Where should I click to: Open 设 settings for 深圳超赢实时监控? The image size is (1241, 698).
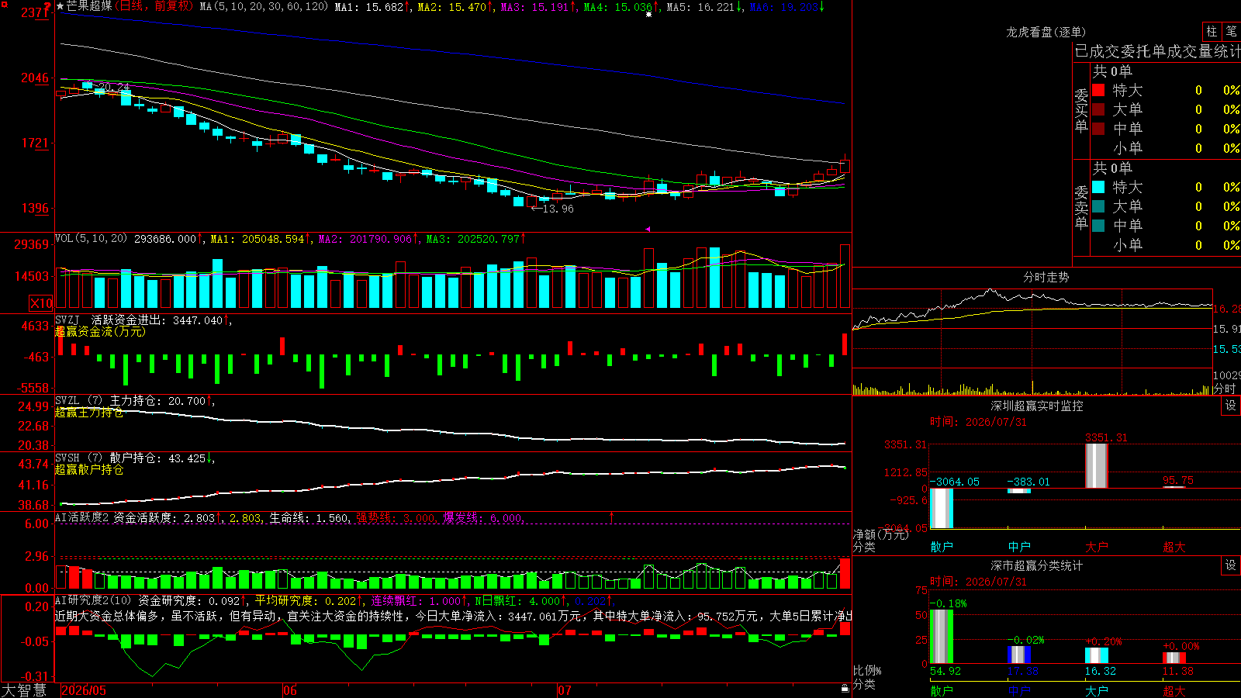(1231, 406)
